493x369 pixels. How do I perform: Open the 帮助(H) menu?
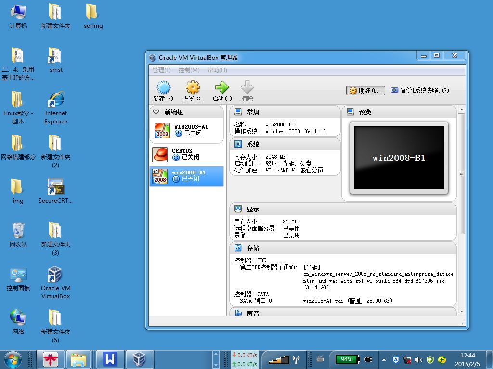tap(217, 70)
